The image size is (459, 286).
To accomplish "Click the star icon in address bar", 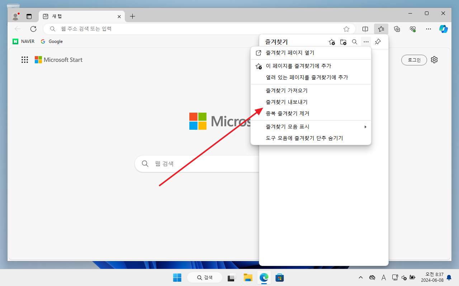I will (x=346, y=29).
